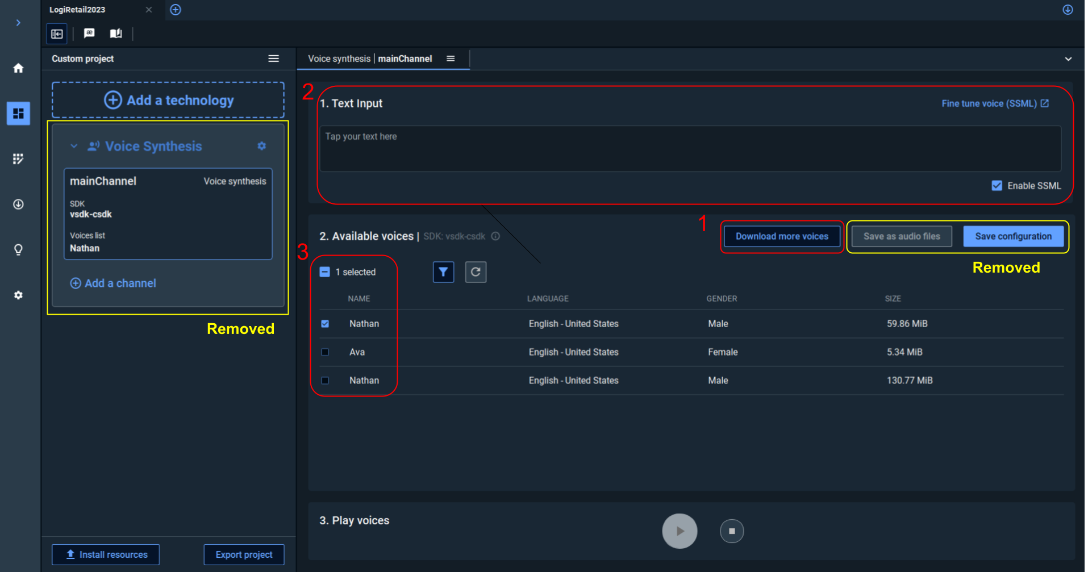The width and height of the screenshot is (1088, 572).
Task: Click the filter icon above voices table
Action: coord(443,272)
